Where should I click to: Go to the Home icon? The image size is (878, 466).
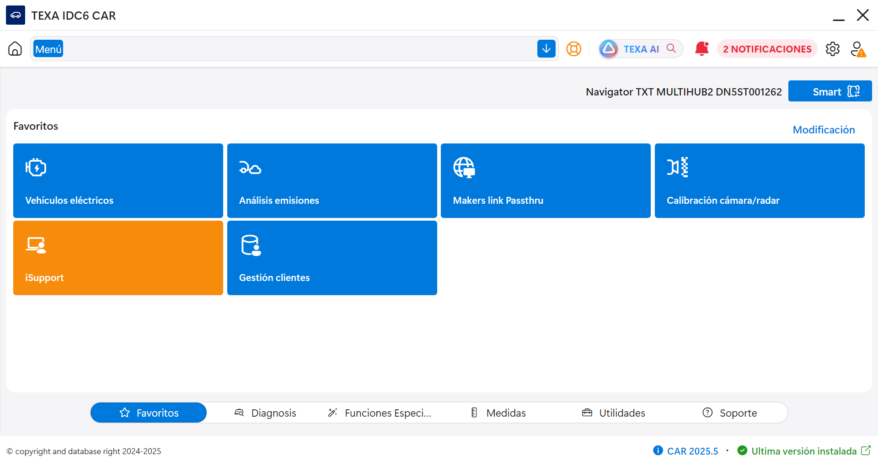click(15, 48)
